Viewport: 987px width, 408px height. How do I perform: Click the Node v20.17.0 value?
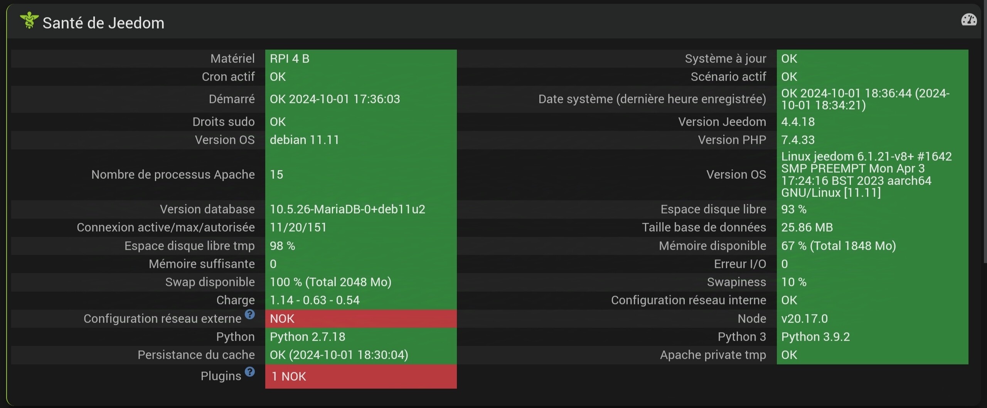(x=804, y=319)
